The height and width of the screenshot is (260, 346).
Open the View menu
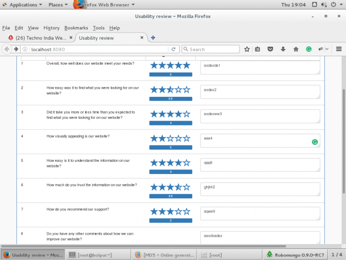pyautogui.click(x=33, y=28)
